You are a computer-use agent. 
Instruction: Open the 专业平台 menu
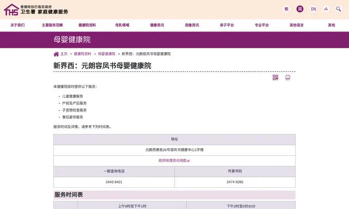click(262, 25)
